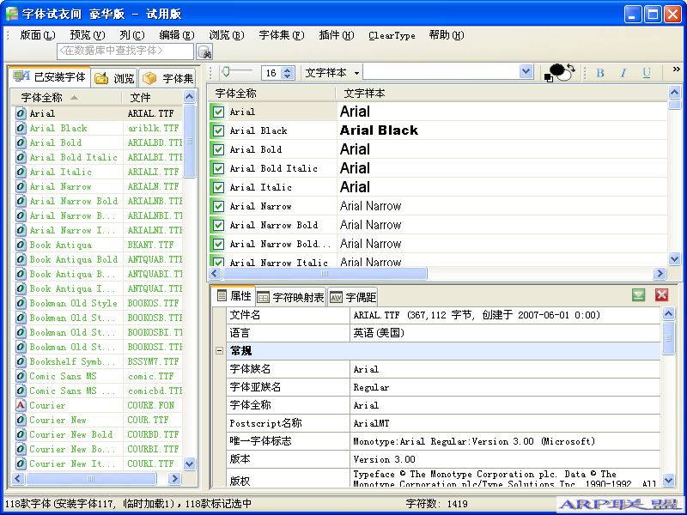The height and width of the screenshot is (515, 687).
Task: Click the Underline formatting icon
Action: click(x=647, y=73)
